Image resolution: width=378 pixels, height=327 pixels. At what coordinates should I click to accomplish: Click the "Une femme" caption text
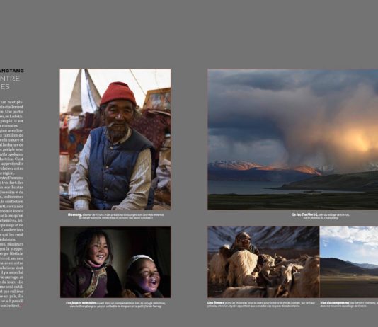(261, 304)
